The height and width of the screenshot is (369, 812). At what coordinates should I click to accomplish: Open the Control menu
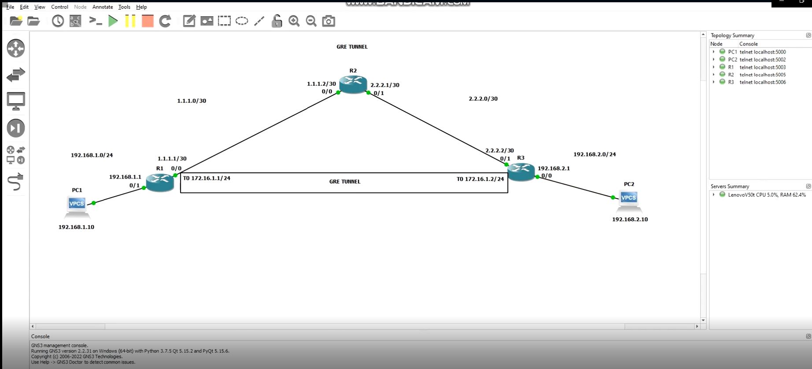(59, 7)
